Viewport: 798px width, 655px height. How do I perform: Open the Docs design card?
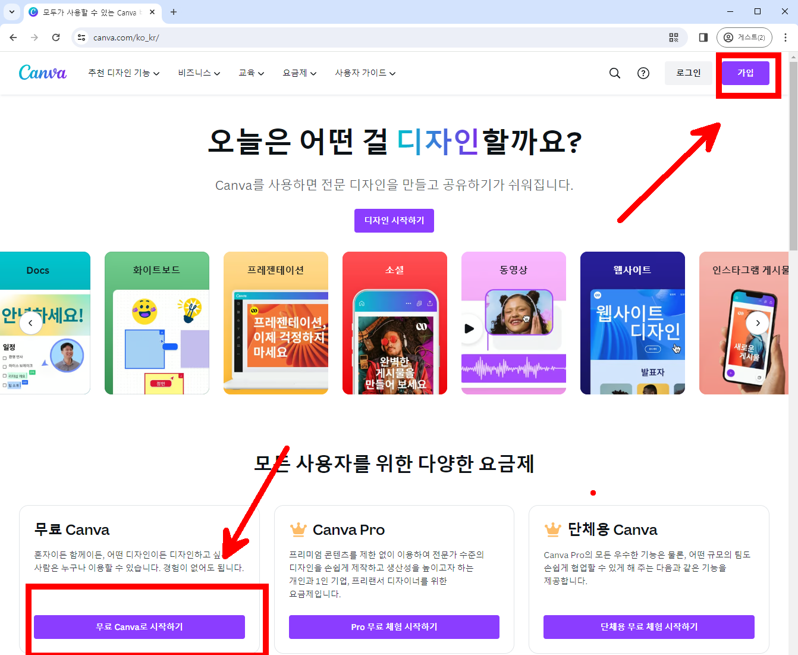pyautogui.click(x=45, y=323)
